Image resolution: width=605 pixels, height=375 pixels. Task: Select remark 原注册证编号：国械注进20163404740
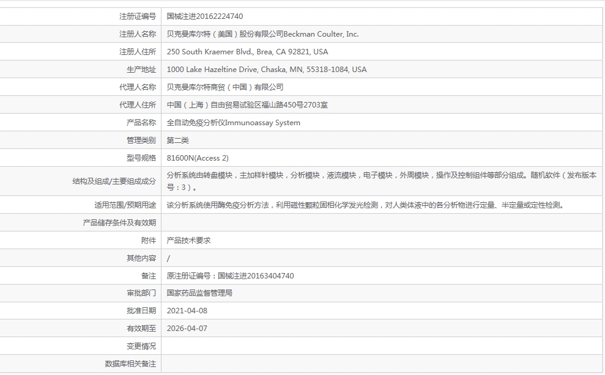click(x=231, y=276)
